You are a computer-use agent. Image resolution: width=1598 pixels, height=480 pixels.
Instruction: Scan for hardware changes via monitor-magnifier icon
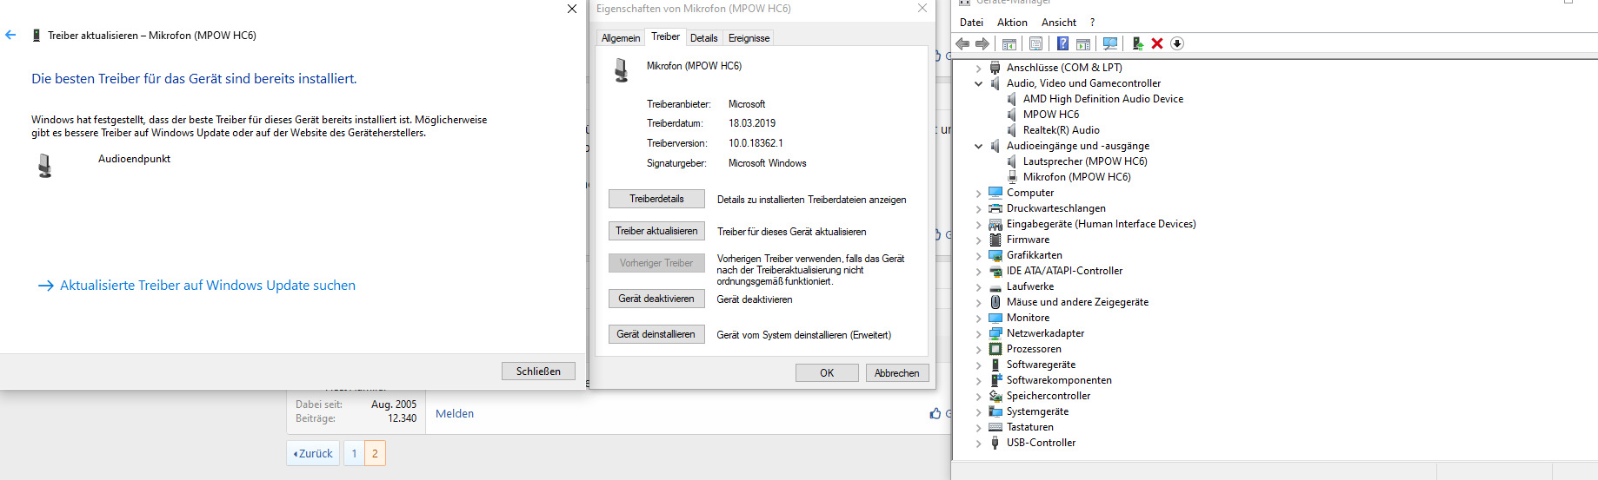(x=1110, y=43)
